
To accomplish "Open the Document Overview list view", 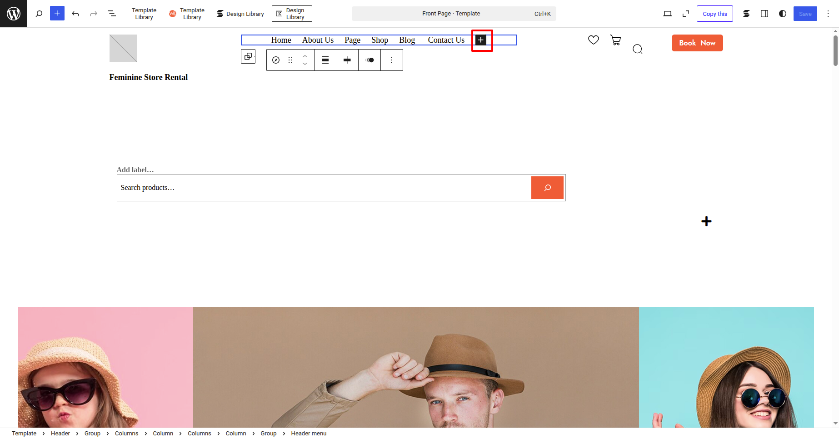I will 112,14.
